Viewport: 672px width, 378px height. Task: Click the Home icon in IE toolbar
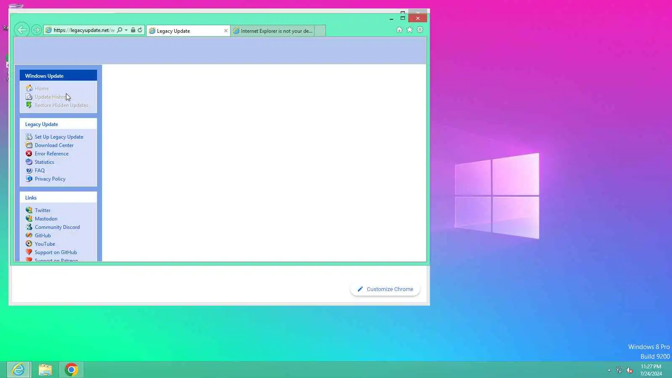coord(399,30)
